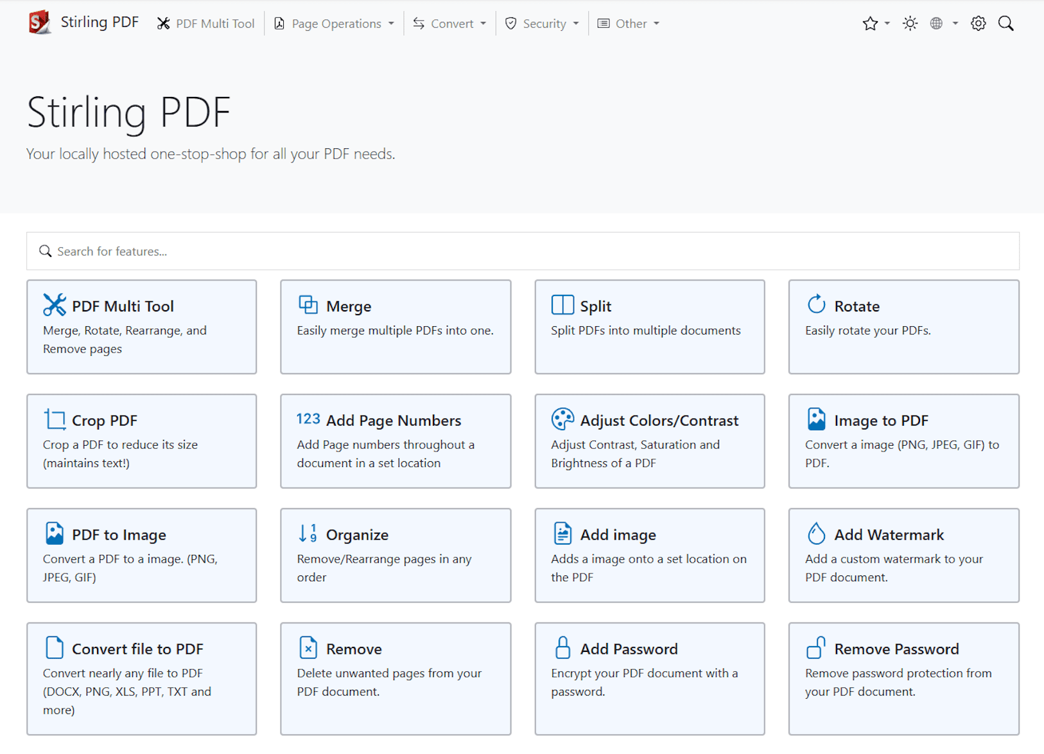Open the Split tool title link
Viewport: 1044px width, 754px height.
(x=596, y=306)
